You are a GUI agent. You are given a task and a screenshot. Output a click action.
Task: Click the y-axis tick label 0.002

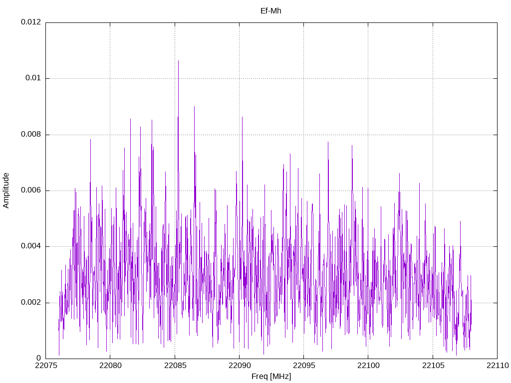coord(31,303)
